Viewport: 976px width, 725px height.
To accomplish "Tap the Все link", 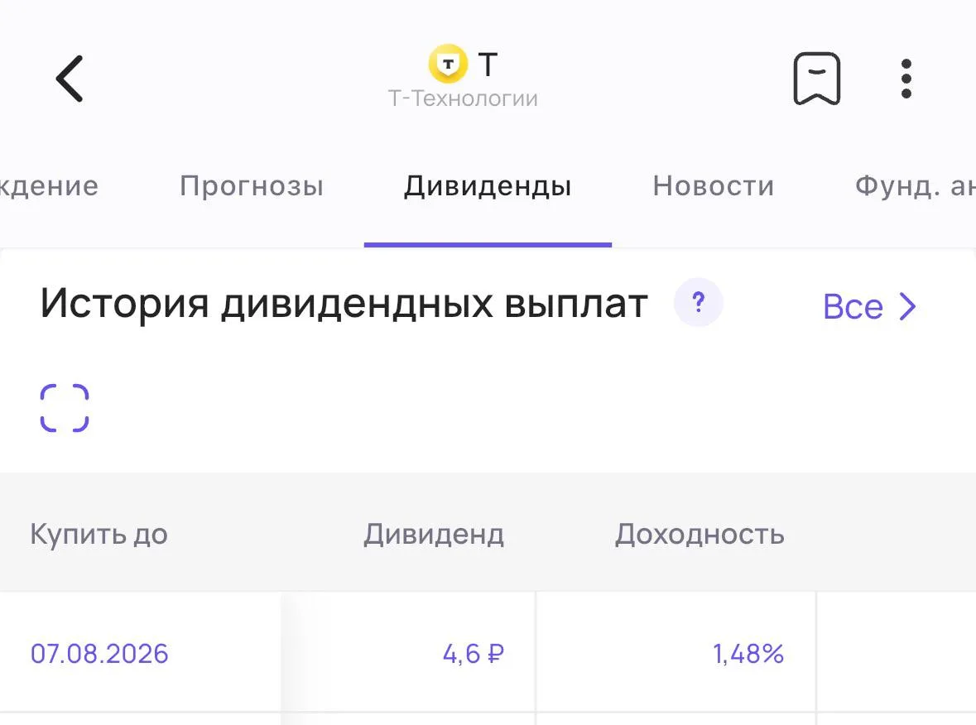I will click(x=853, y=307).
